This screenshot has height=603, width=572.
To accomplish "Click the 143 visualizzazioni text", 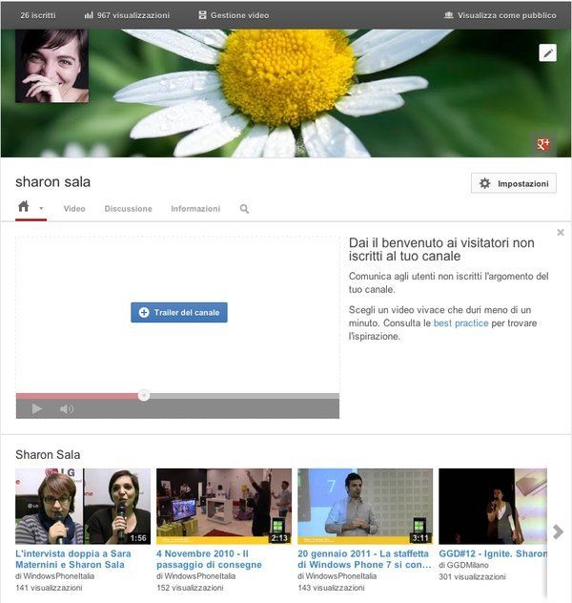I will (331, 588).
